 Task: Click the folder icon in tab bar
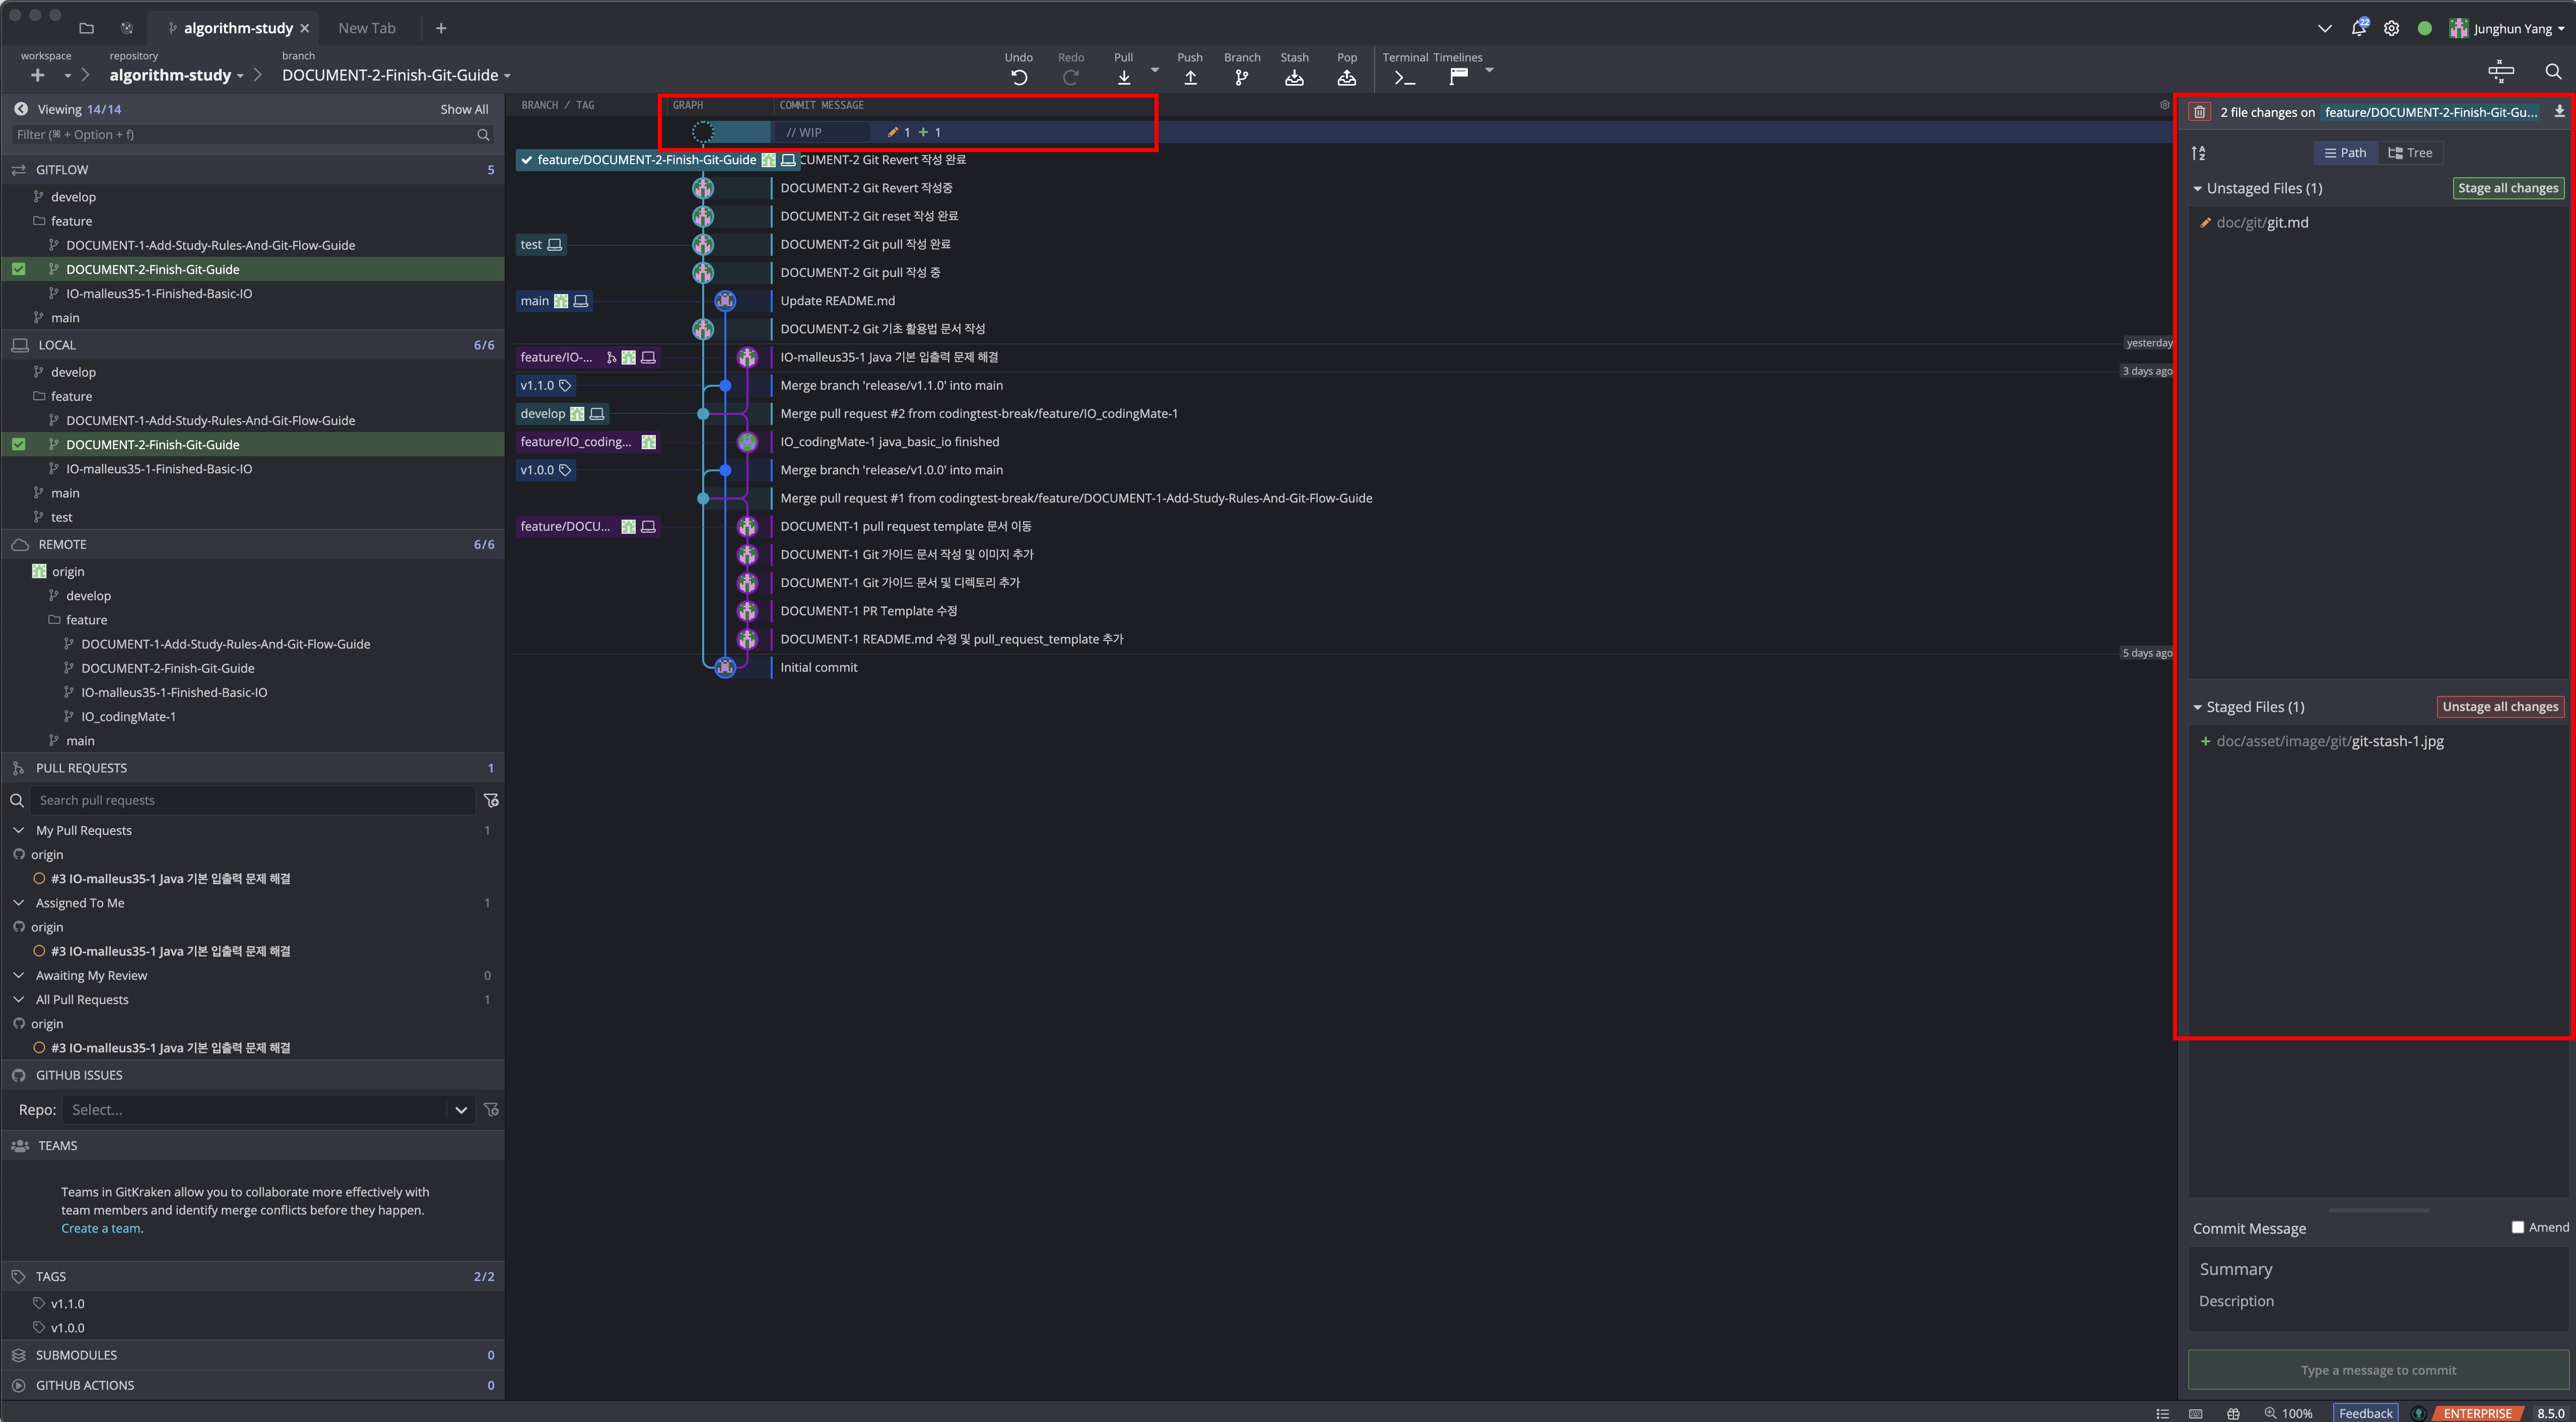(86, 28)
